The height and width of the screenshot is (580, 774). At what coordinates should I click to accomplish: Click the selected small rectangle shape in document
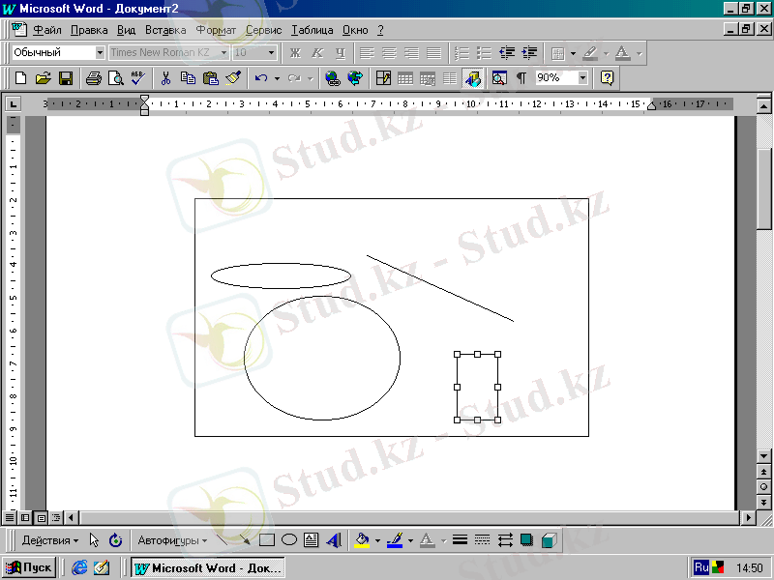[477, 388]
